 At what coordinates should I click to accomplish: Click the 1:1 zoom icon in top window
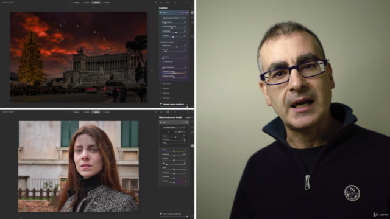[156, 2]
